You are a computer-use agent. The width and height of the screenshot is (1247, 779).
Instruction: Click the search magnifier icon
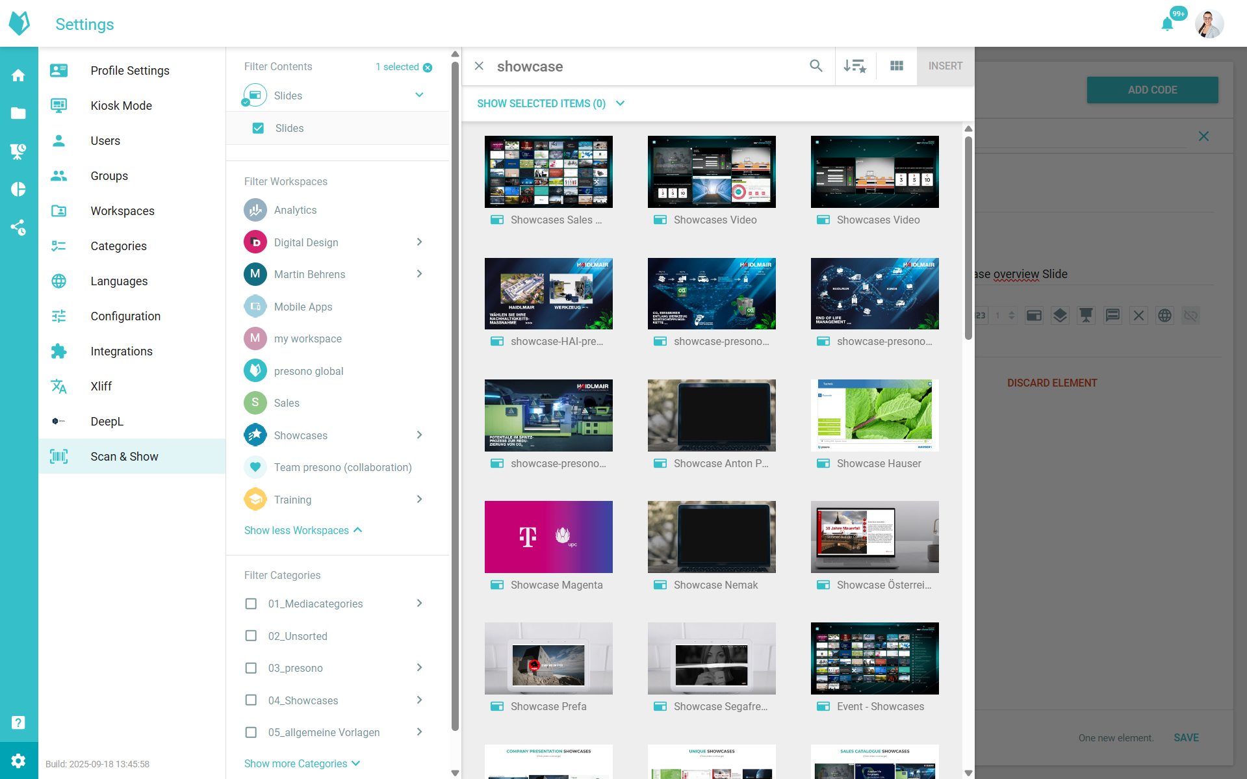[816, 66]
